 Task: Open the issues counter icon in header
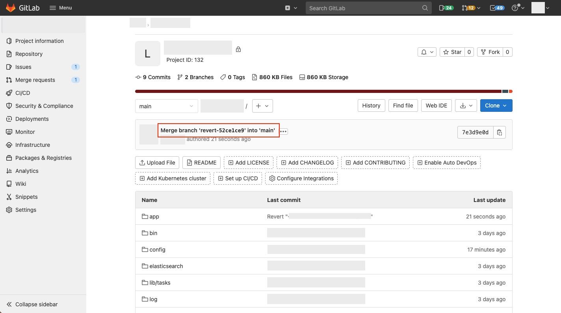pyautogui.click(x=446, y=8)
